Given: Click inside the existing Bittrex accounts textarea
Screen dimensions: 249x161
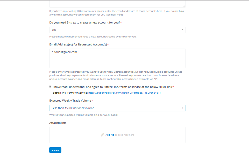Looking at the screenshot, I should pos(117,4).
